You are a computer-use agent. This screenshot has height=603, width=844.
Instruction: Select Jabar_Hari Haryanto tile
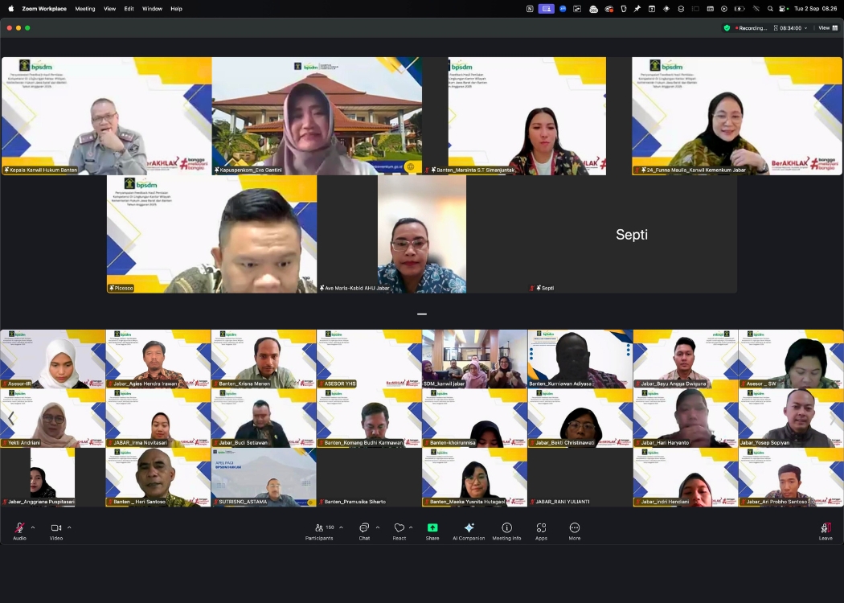coord(686,418)
